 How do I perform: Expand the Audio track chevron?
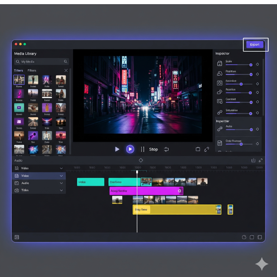61,183
